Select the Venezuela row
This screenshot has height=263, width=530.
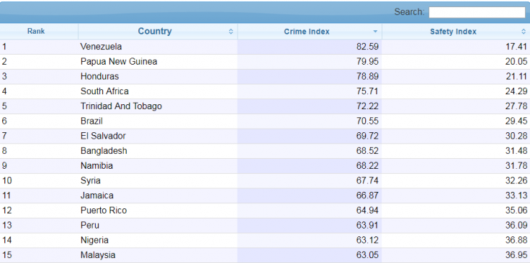tap(265, 47)
